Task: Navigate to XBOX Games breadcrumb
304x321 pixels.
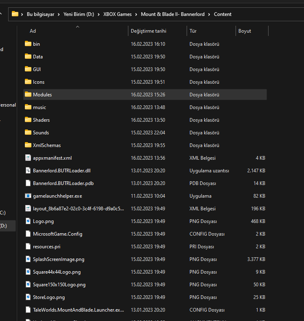Action: click(x=117, y=14)
